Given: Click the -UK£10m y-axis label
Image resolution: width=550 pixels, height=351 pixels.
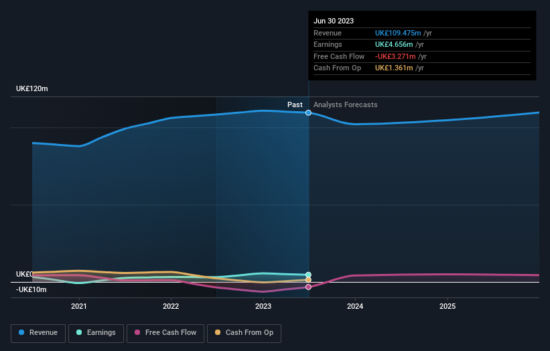Looking at the screenshot, I should pos(31,289).
